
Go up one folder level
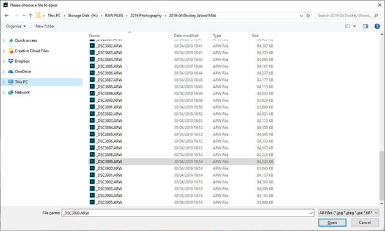coord(31,15)
